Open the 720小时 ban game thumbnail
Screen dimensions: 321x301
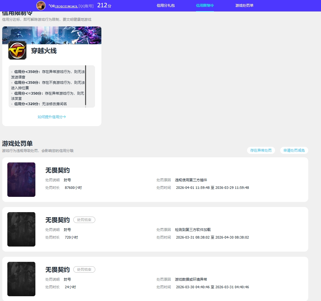(21, 229)
